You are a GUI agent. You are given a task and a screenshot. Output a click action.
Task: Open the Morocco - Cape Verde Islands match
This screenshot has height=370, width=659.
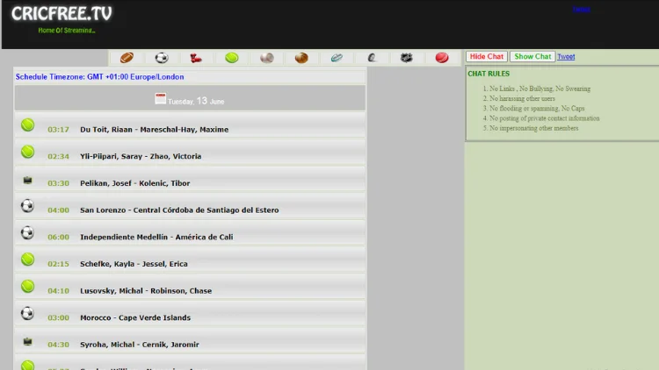[135, 318]
